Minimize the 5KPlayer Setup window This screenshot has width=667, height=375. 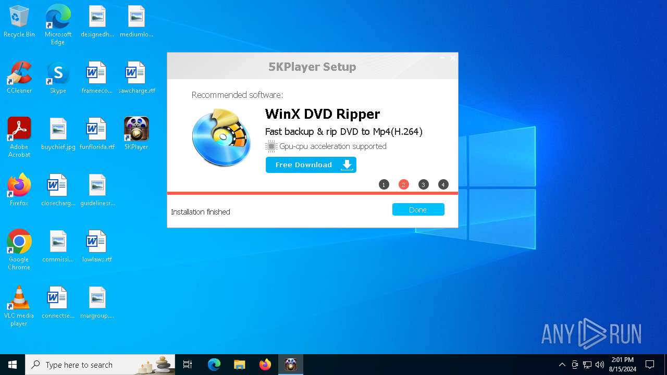coord(442,58)
